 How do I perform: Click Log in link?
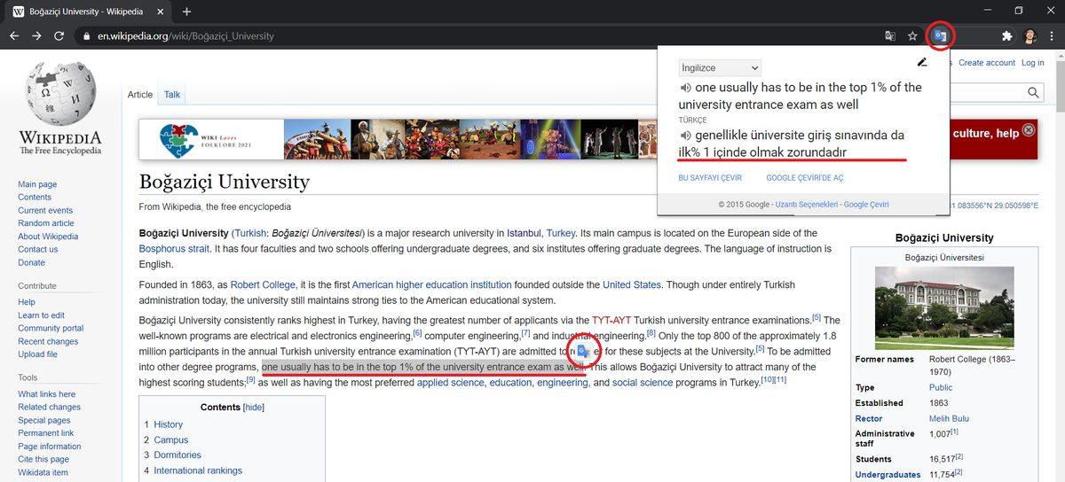point(1033,63)
